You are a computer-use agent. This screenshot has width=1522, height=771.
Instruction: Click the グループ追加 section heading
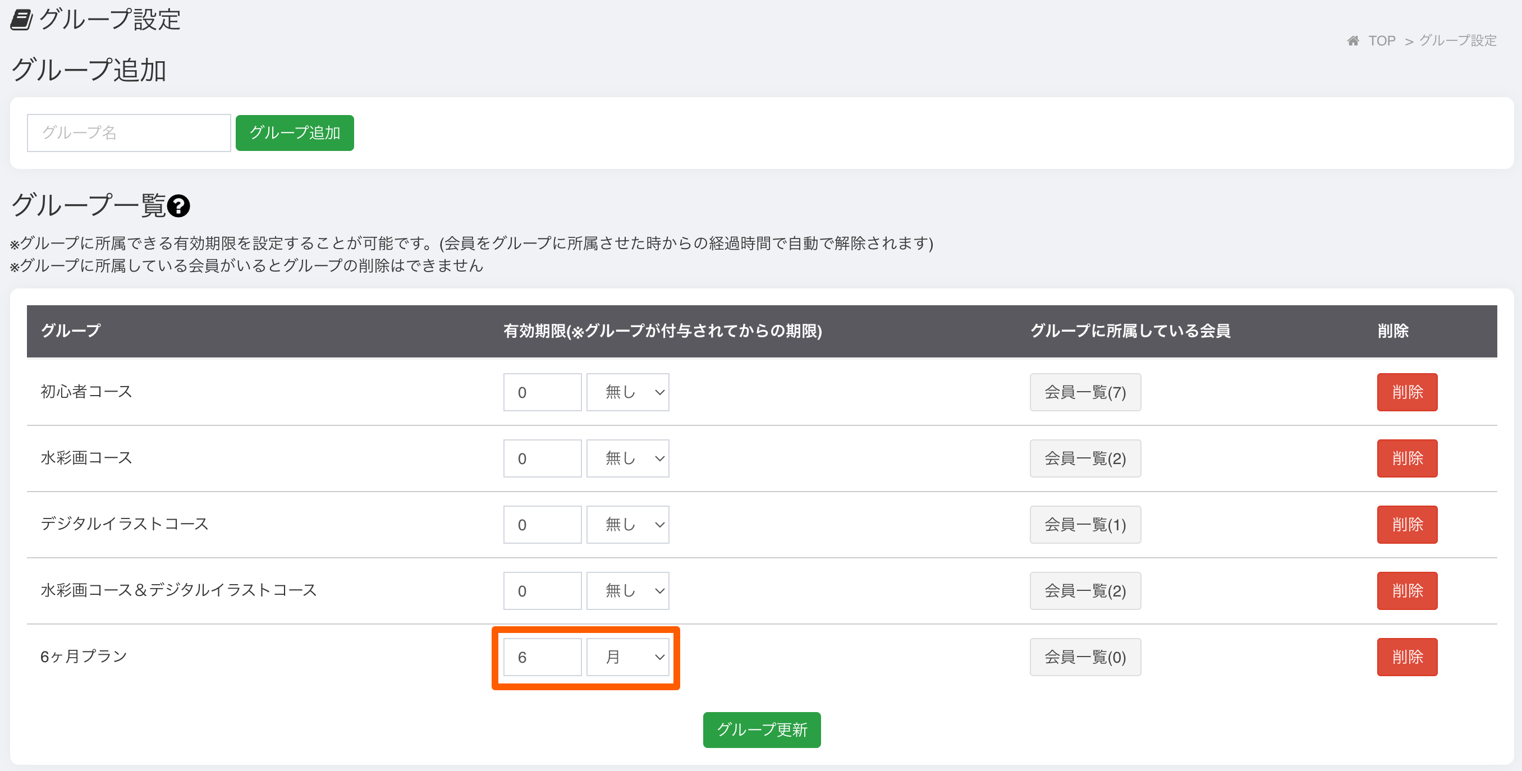click(89, 70)
